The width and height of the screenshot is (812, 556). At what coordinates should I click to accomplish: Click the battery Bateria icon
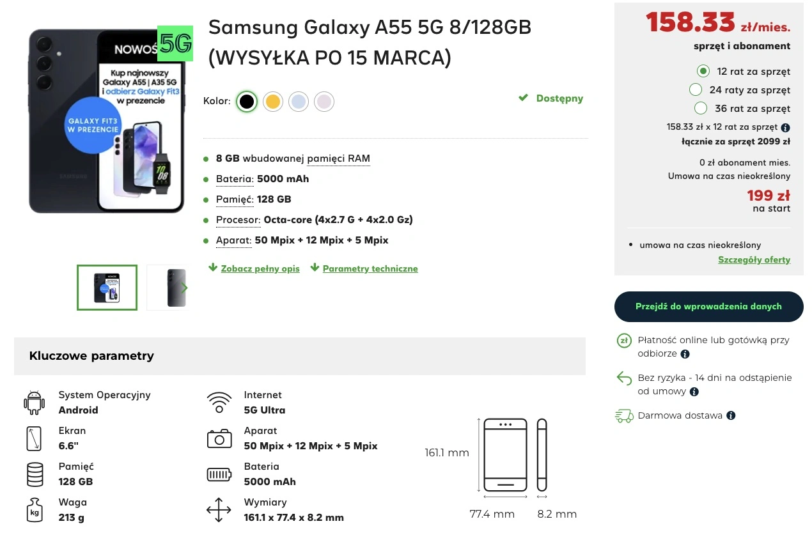[219, 474]
